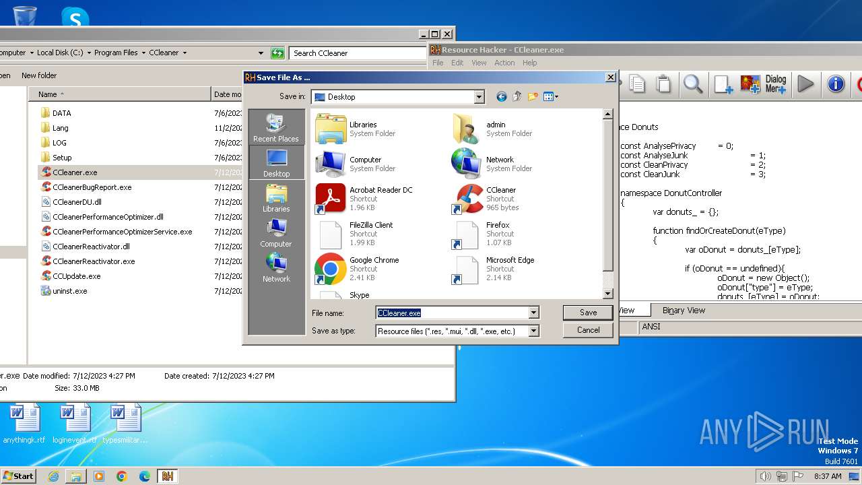Select Recent Places in Save dialog sidebar

click(x=276, y=128)
